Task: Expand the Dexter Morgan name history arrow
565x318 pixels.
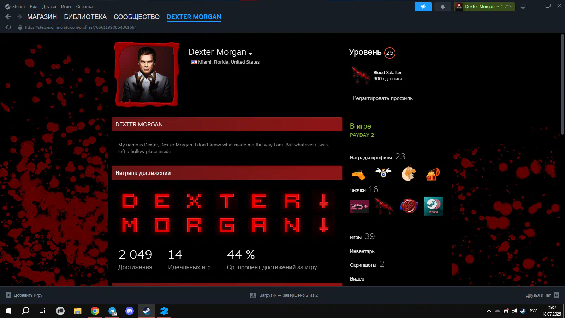Action: pyautogui.click(x=250, y=53)
